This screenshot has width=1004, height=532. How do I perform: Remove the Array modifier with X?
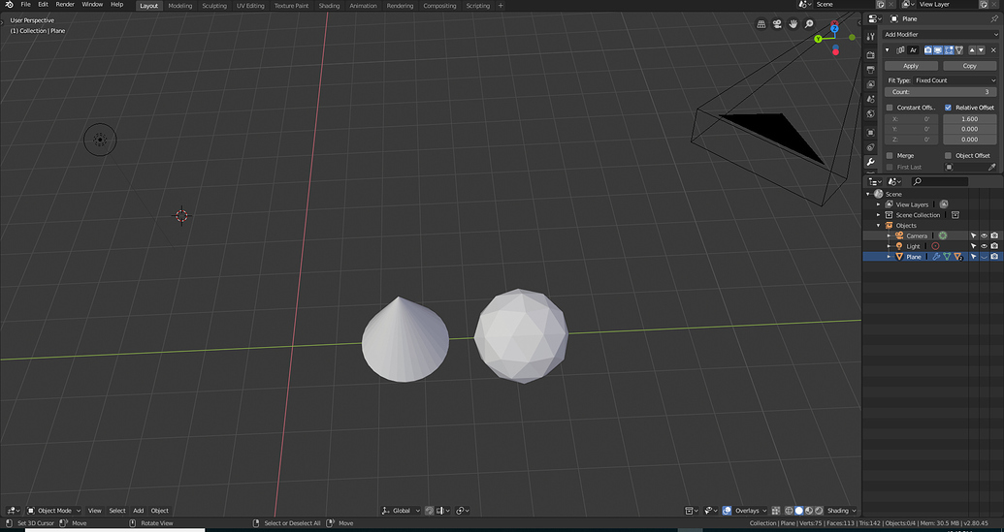click(x=993, y=49)
